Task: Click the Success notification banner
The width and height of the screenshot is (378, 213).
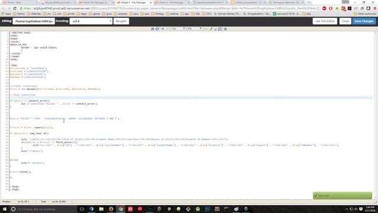Action: tap(343, 195)
